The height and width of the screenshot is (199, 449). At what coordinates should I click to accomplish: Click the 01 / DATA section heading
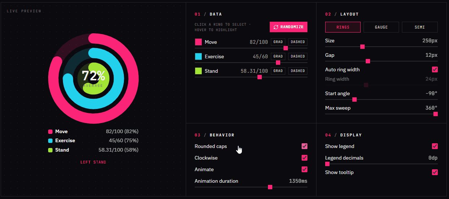pyautogui.click(x=208, y=14)
